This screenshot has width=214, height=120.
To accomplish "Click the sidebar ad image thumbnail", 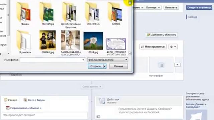I will click(197, 115).
